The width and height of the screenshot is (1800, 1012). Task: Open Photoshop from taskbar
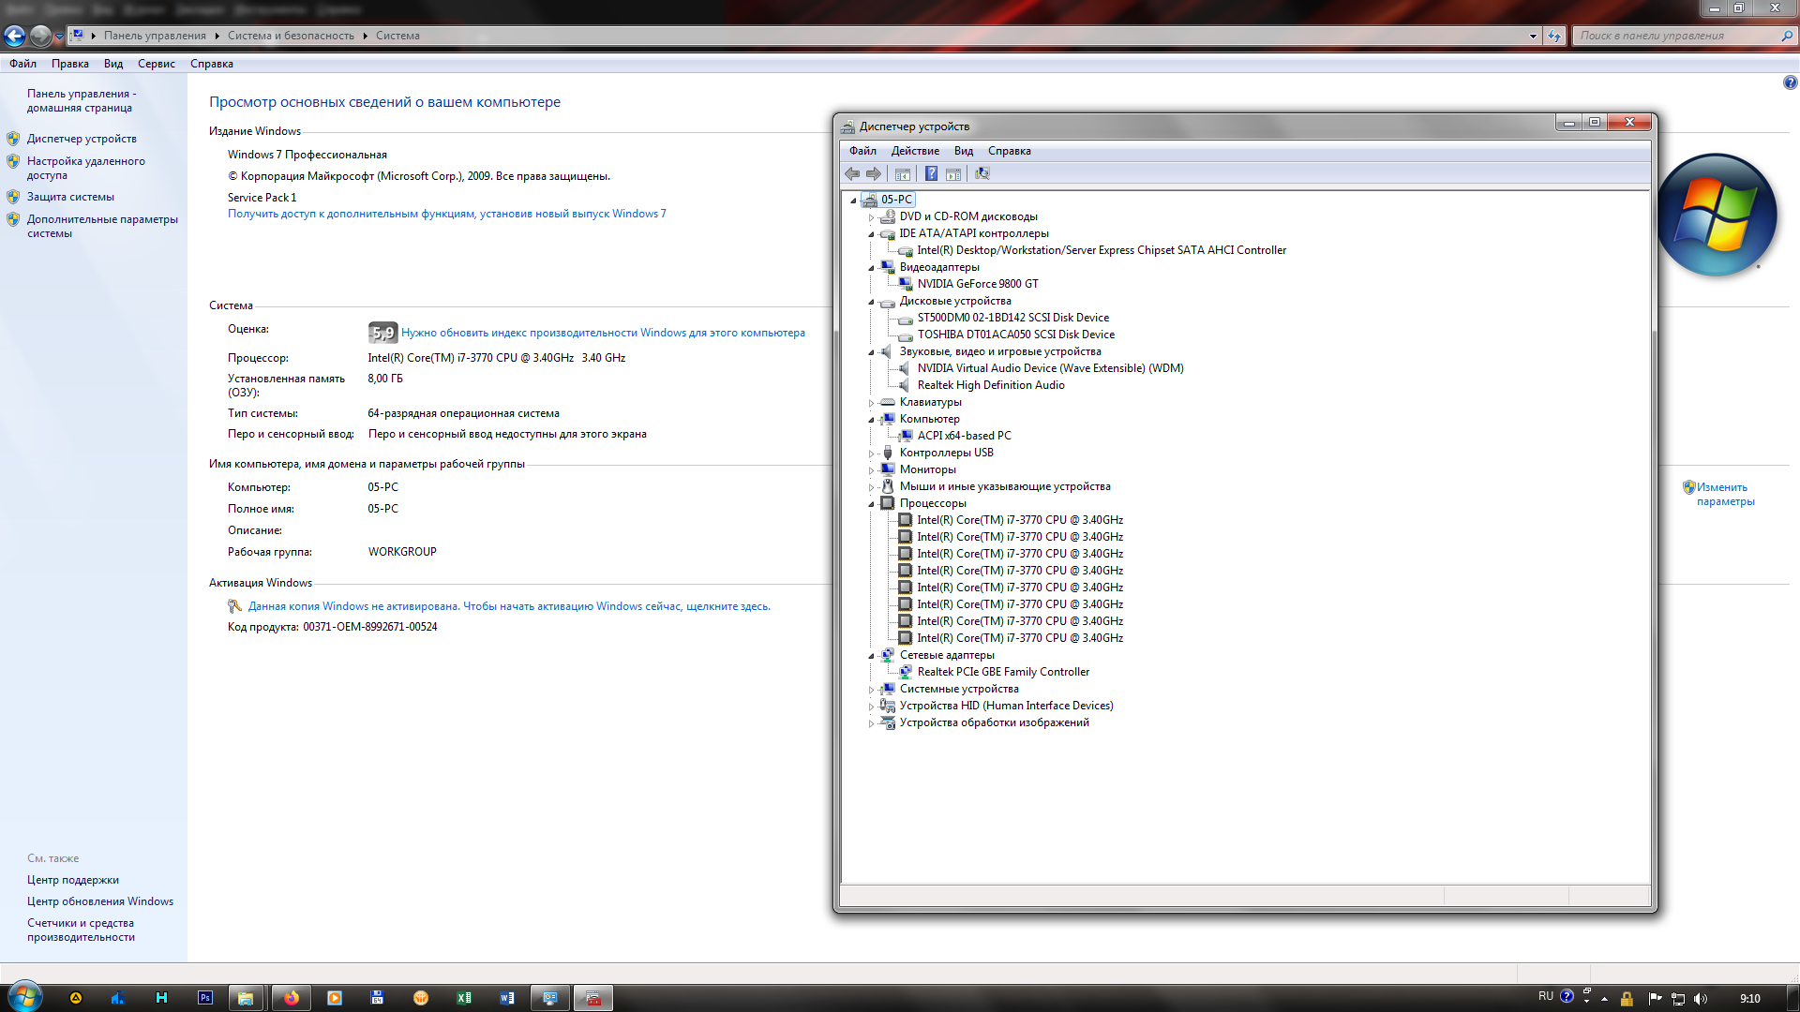(x=205, y=998)
